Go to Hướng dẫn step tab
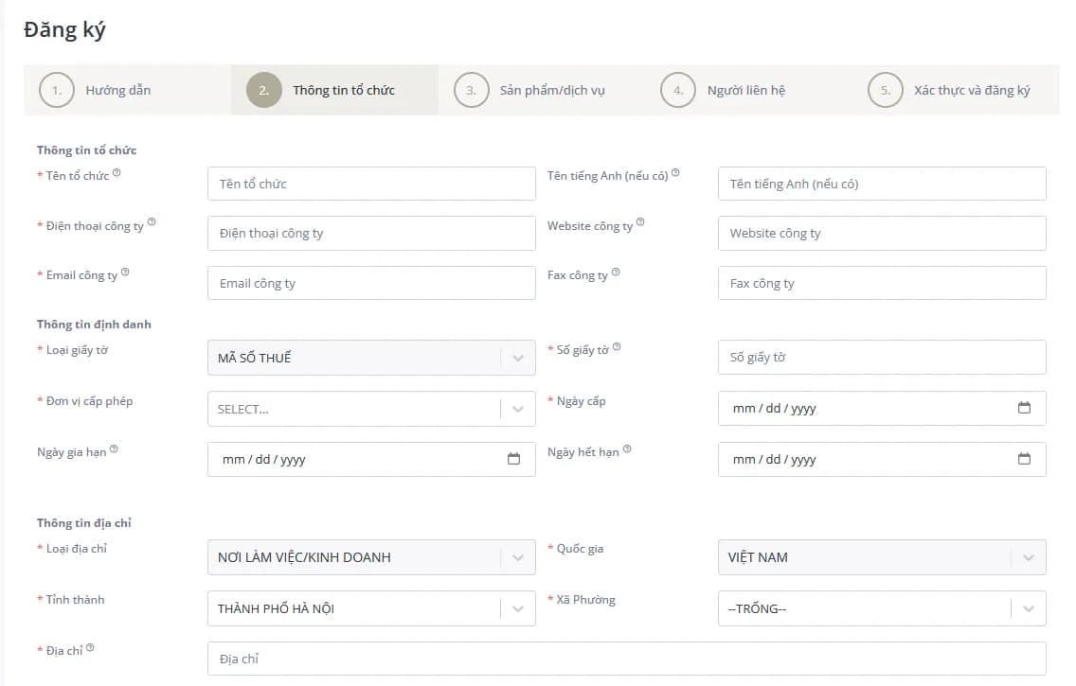1076x686 pixels. [x=127, y=90]
